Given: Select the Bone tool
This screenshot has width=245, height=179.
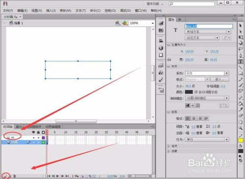Looking at the screenshot, I should (241, 97).
